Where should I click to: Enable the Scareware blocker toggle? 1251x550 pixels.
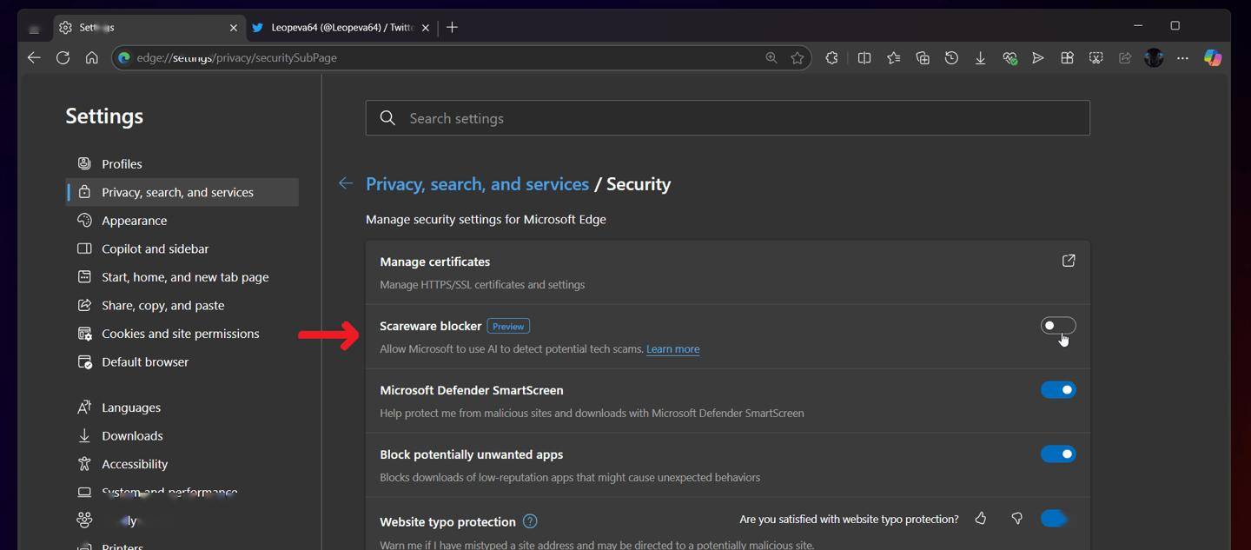click(1058, 326)
